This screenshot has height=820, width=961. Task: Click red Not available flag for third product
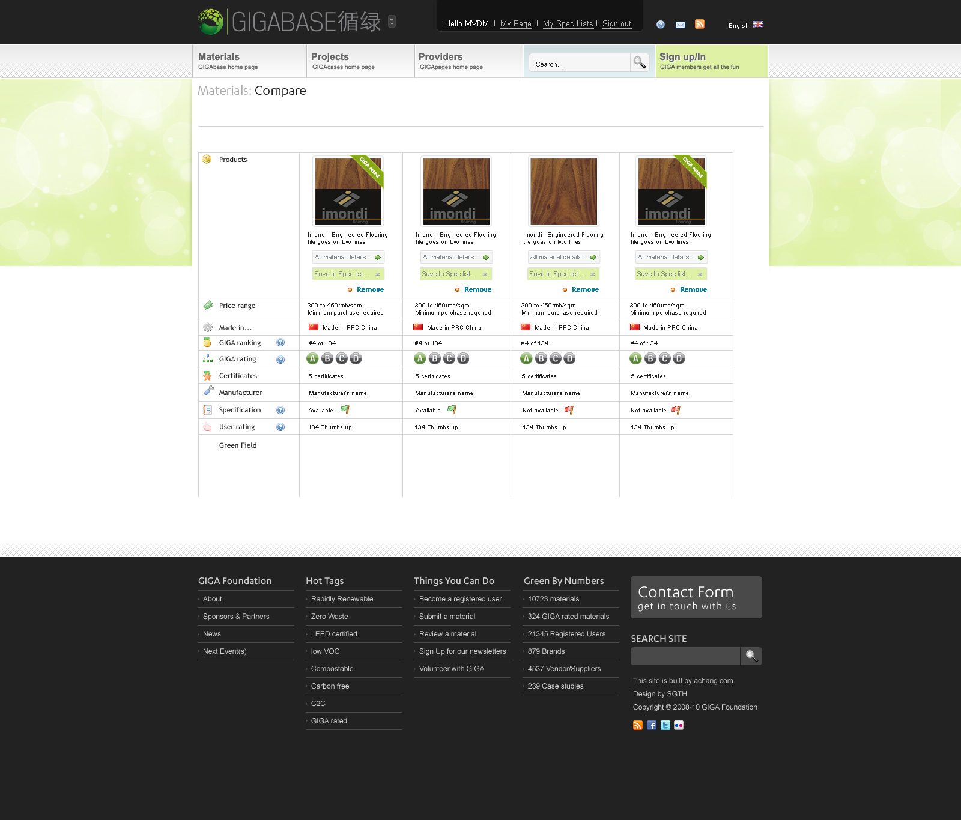pyautogui.click(x=569, y=411)
